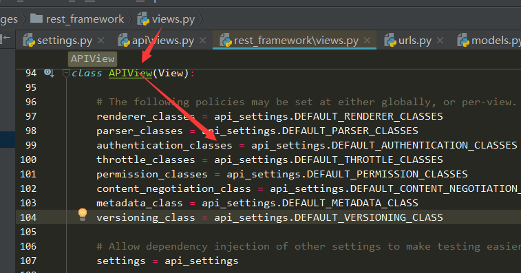Click the renderer_classes attribute text

point(146,117)
